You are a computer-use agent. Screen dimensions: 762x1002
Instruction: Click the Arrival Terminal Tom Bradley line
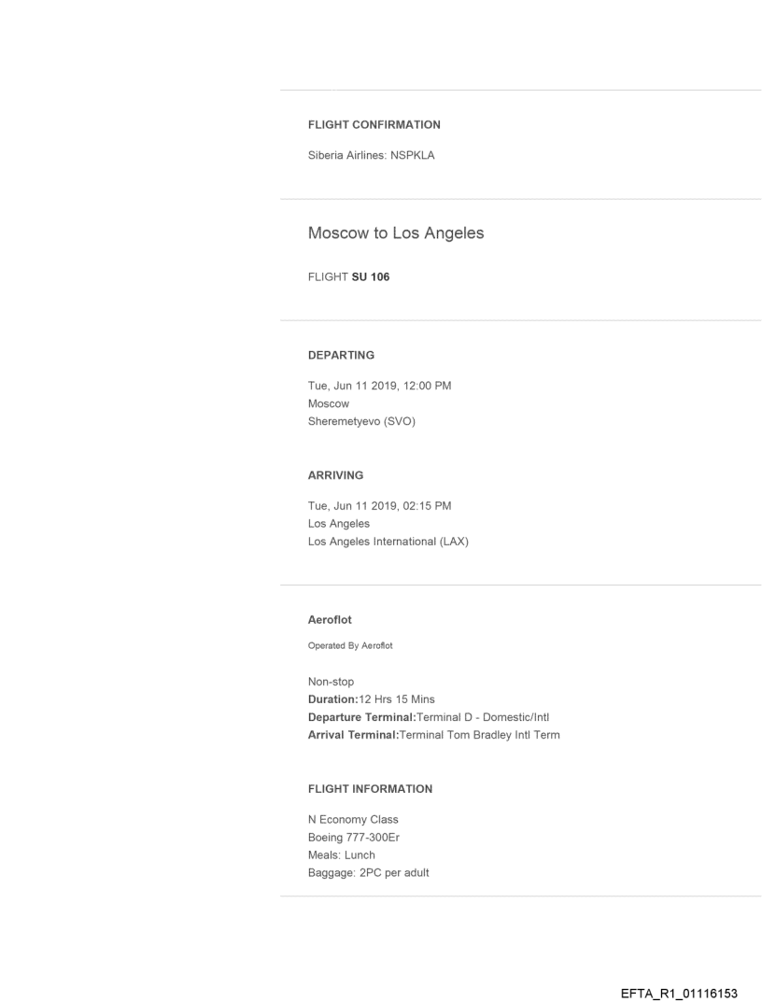point(433,735)
